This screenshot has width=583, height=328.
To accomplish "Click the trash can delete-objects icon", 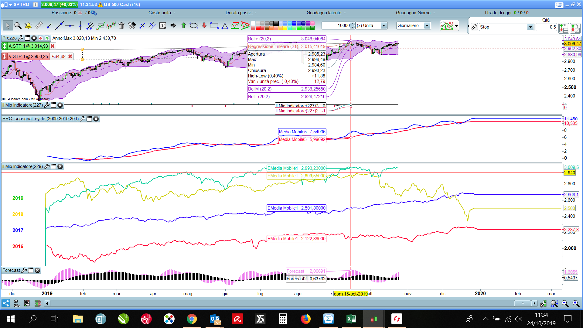I will tap(121, 26).
